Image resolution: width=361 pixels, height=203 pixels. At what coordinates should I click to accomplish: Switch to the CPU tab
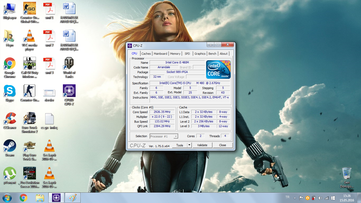click(135, 53)
